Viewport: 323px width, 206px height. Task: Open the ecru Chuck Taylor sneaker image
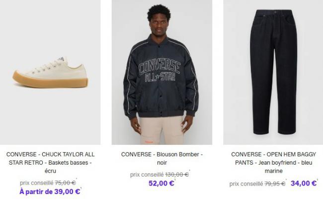tap(50, 72)
